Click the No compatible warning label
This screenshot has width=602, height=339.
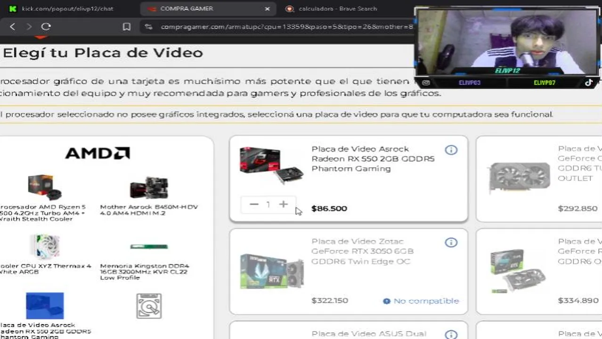(421, 301)
